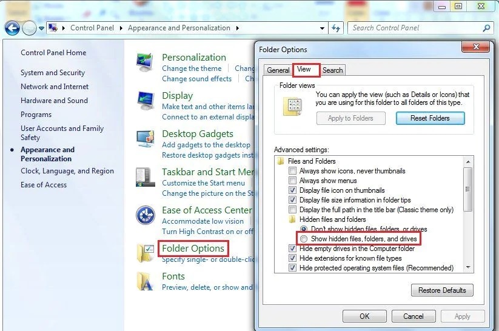
Task: Toggle Hide protected operating system files
Action: tap(292, 268)
